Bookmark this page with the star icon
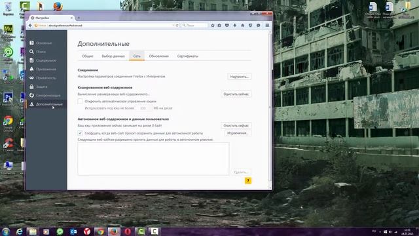Screen dimensions: 419x236 tap(213, 26)
